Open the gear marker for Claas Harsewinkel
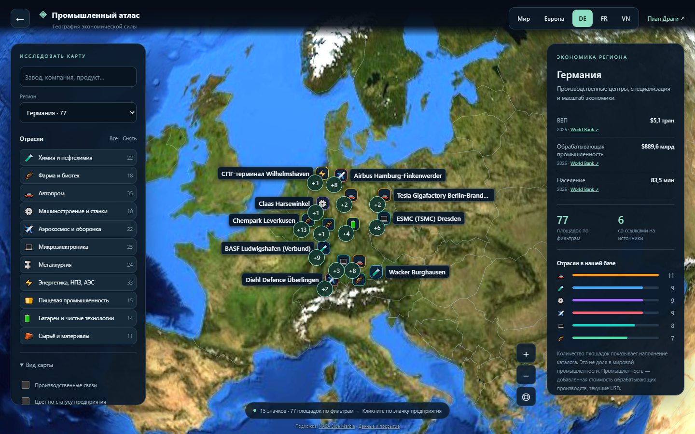695x434 pixels. [322, 203]
